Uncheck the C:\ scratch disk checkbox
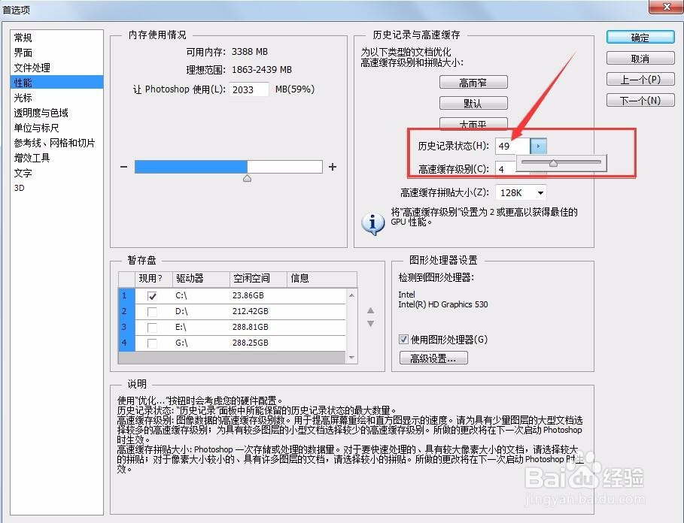This screenshot has height=523, width=684. [152, 296]
